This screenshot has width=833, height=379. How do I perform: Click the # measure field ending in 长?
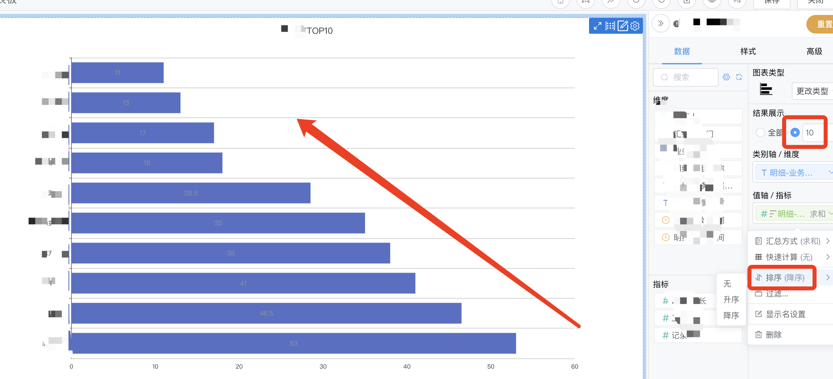click(x=685, y=301)
